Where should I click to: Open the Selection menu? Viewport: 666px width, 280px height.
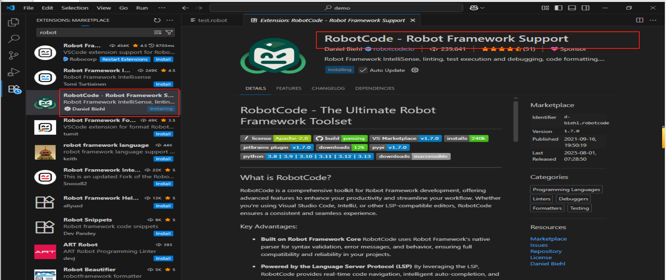[75, 8]
